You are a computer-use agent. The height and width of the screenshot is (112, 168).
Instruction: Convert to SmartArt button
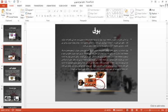[96, 17]
